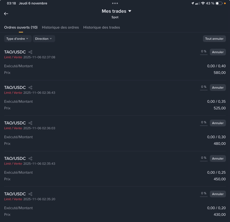
Task: Share the TAO/USDC order priced 480,00
Action: click(x=30, y=123)
